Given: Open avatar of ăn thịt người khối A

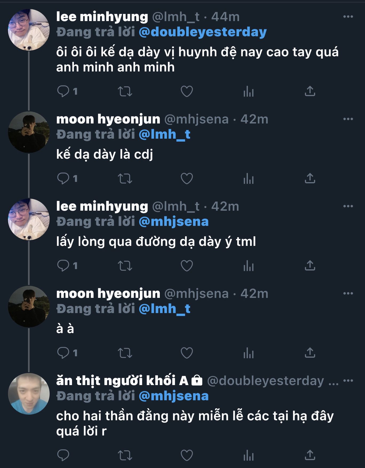Looking at the screenshot, I should click(29, 394).
